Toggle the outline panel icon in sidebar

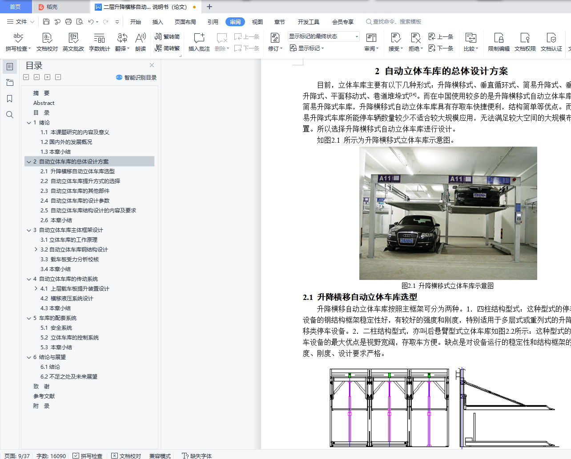point(10,67)
